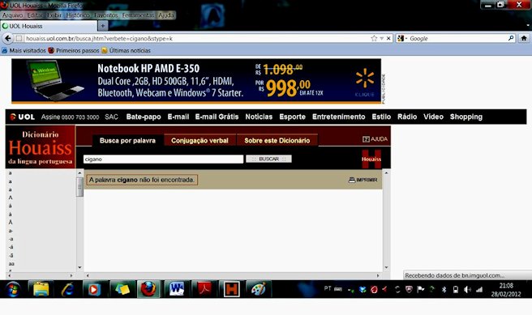Click the Mais visitados bookmark
This screenshot has height=315, width=532.
(24, 50)
